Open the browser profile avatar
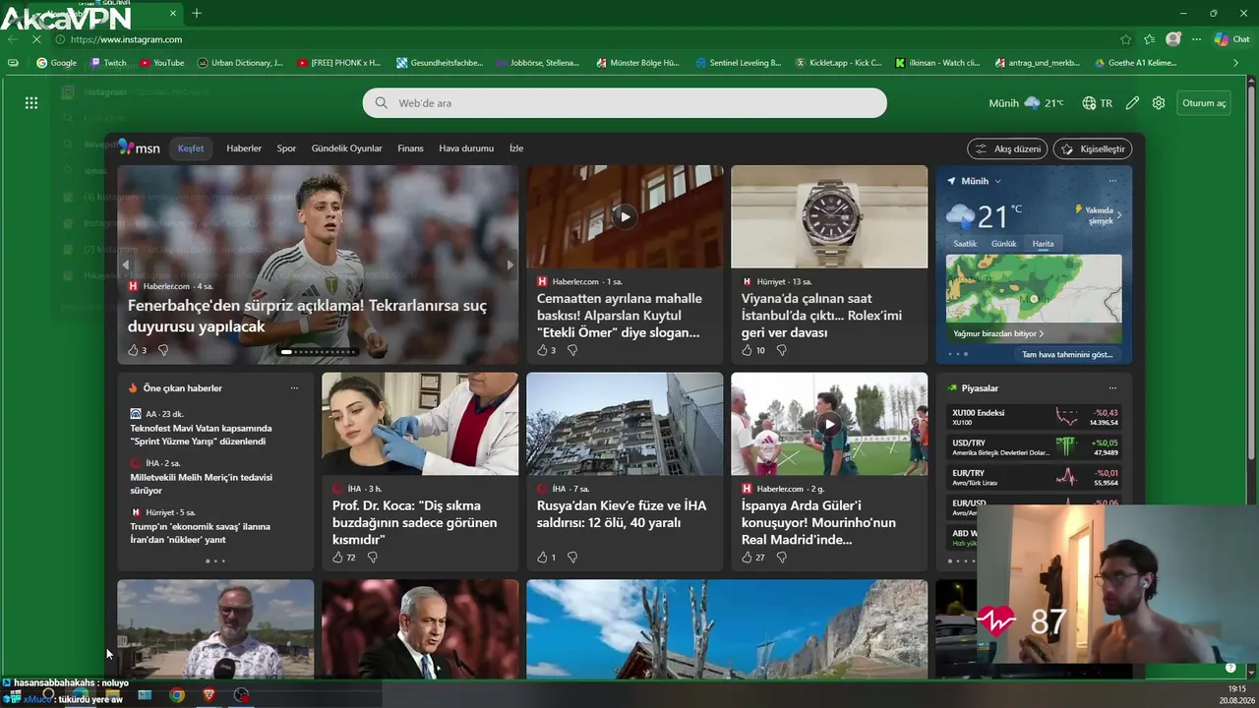The image size is (1259, 708). [x=1172, y=39]
